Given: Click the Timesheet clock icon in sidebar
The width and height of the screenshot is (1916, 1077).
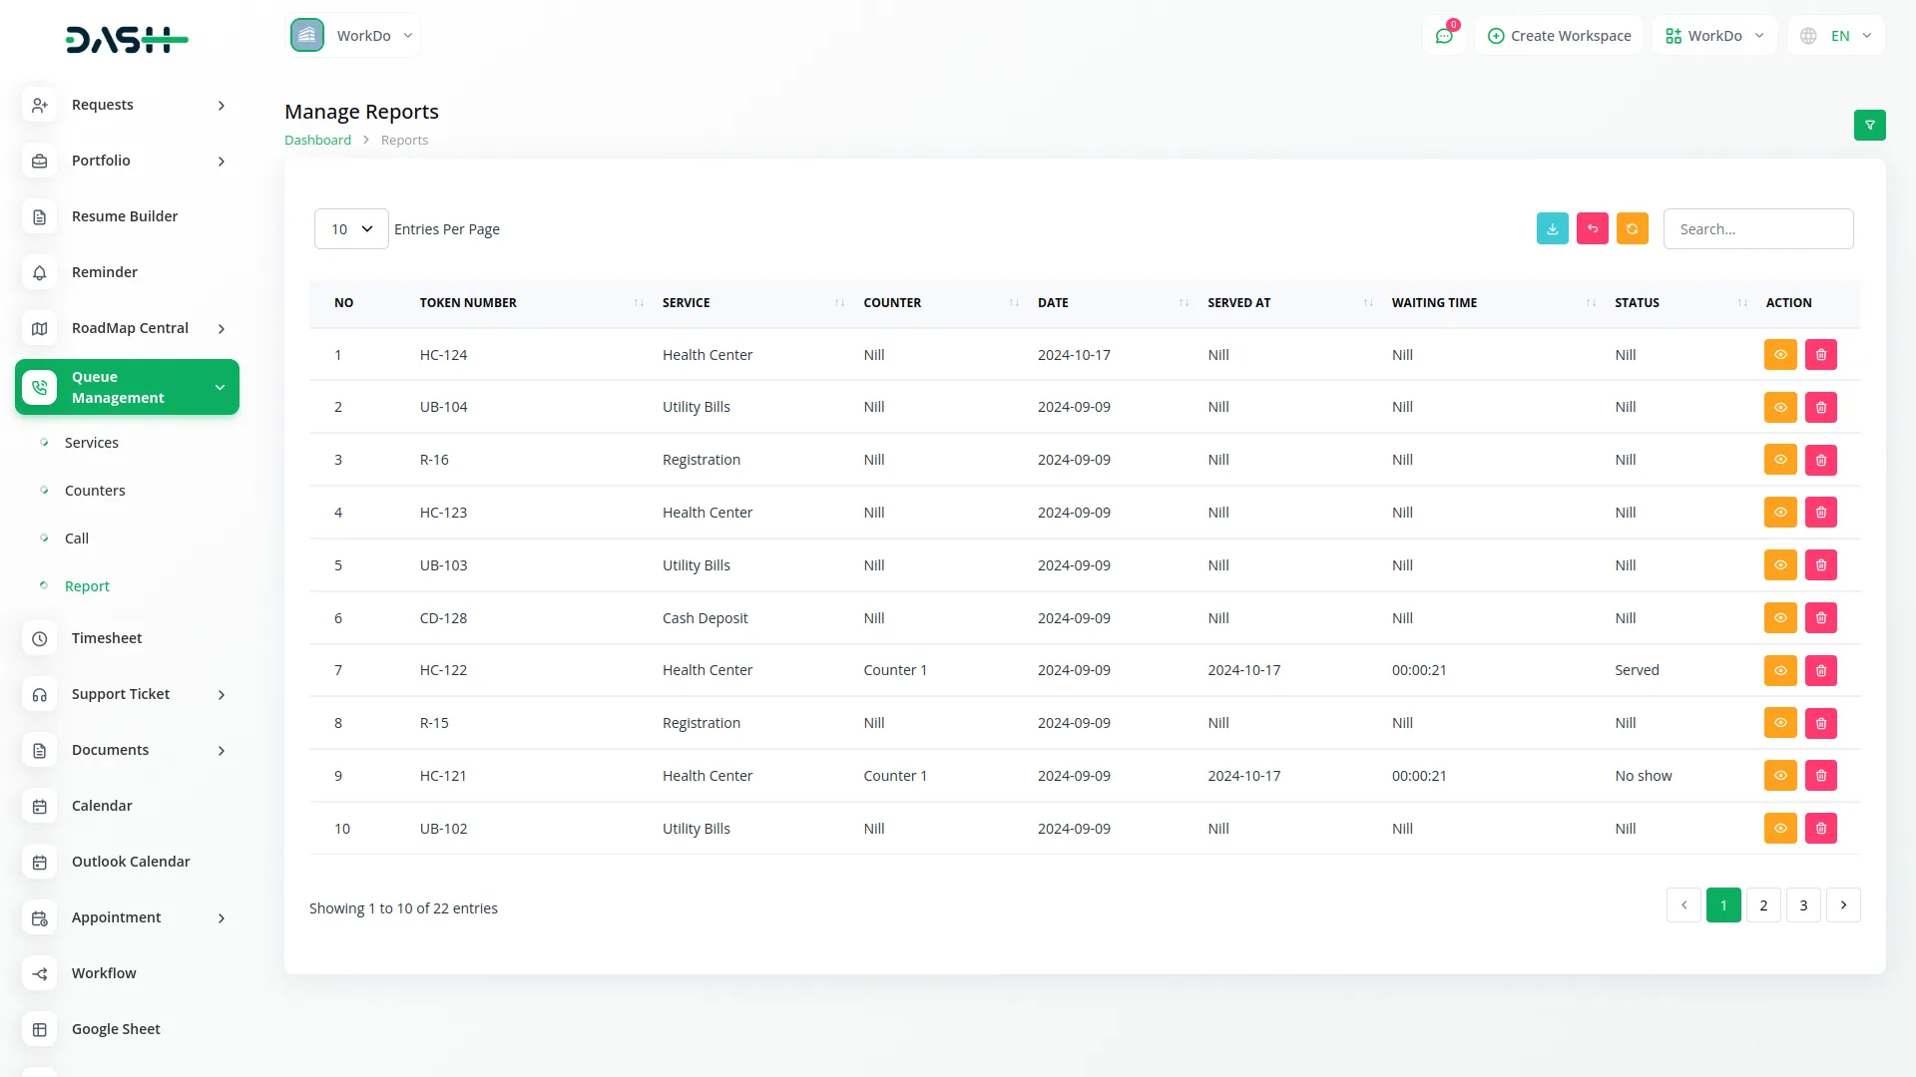Looking at the screenshot, I should (x=40, y=638).
